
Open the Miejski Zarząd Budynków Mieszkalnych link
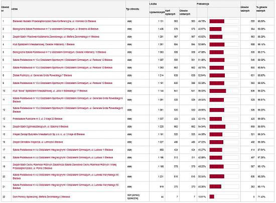click(49, 134)
